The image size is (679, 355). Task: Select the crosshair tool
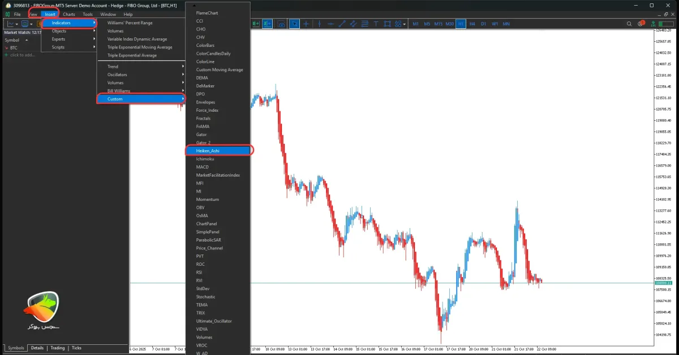point(306,24)
